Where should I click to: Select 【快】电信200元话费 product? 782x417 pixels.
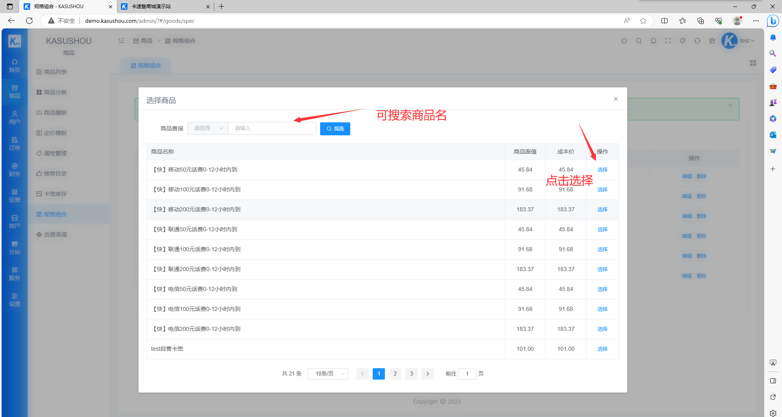click(x=602, y=329)
